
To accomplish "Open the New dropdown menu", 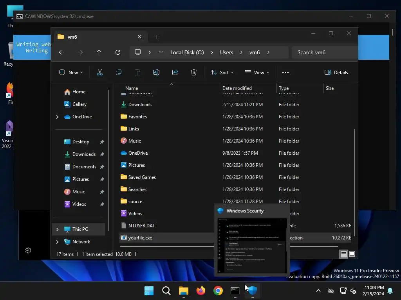I will (71, 72).
